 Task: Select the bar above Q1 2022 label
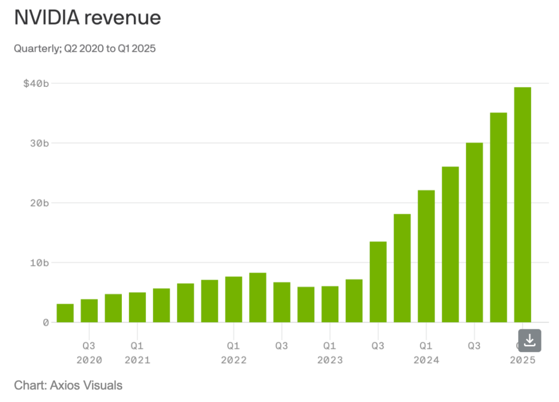tap(234, 299)
